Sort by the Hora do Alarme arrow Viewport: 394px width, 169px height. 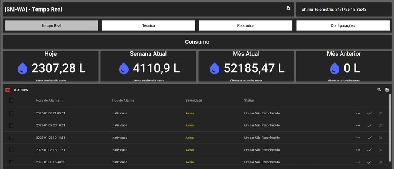coord(62,101)
